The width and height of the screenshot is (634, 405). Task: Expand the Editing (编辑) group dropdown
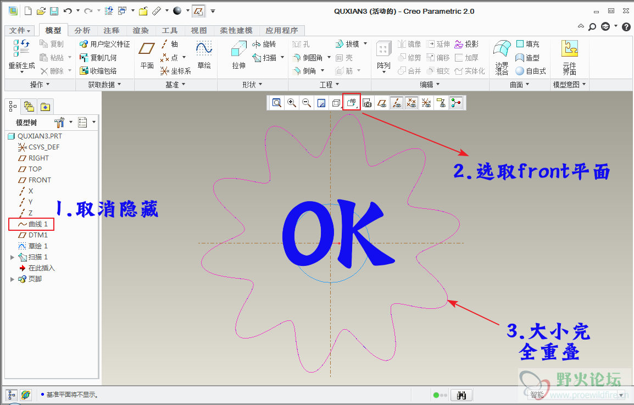pyautogui.click(x=430, y=85)
